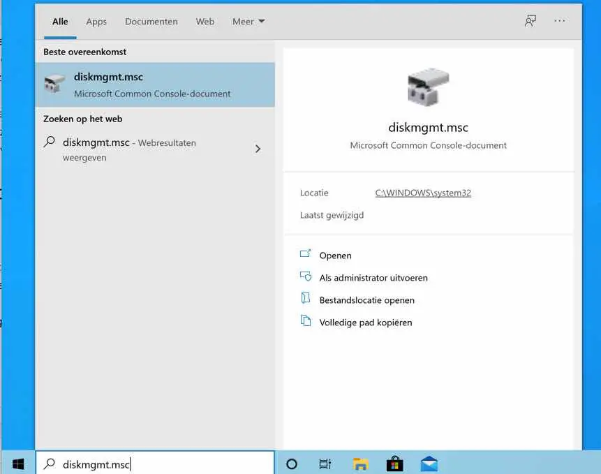Click the copy path icon
601x474 pixels.
pyautogui.click(x=306, y=320)
